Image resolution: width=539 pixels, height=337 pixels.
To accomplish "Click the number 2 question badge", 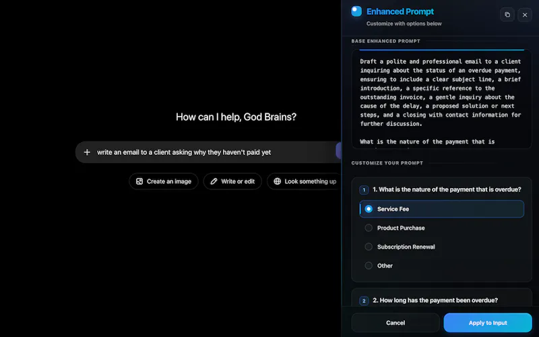I will [364, 301].
